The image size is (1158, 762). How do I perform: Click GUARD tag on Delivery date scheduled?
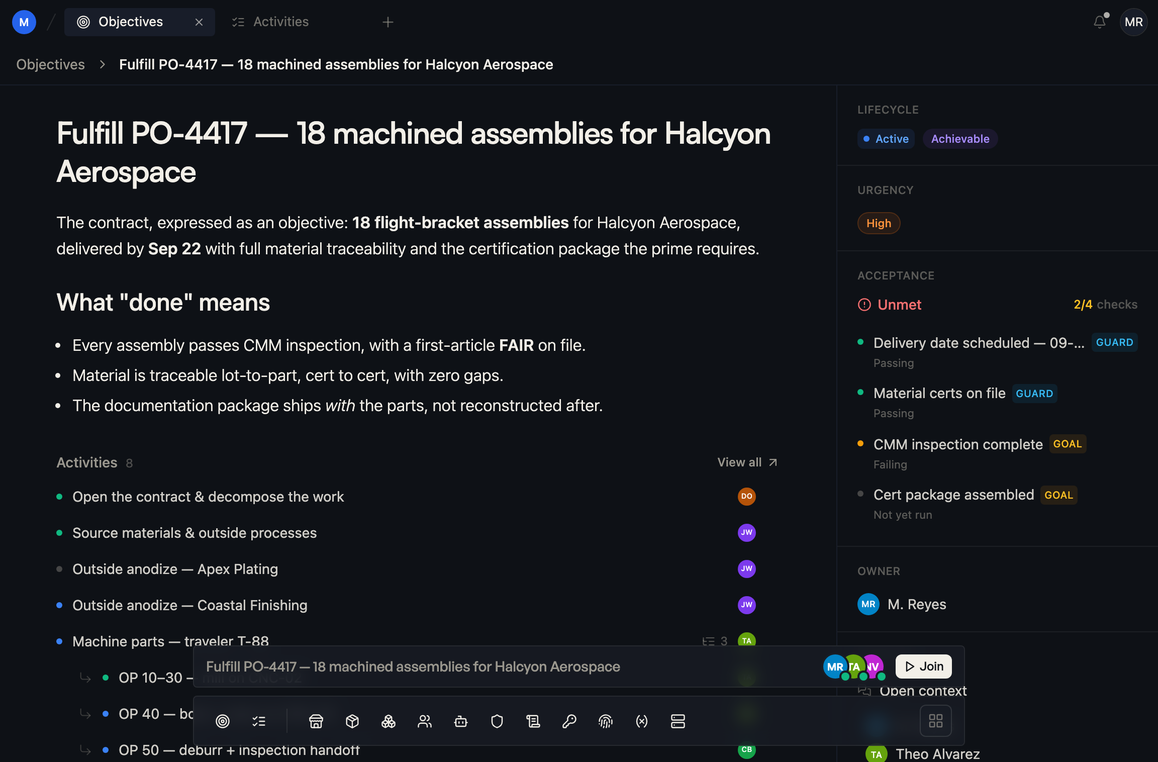1114,342
